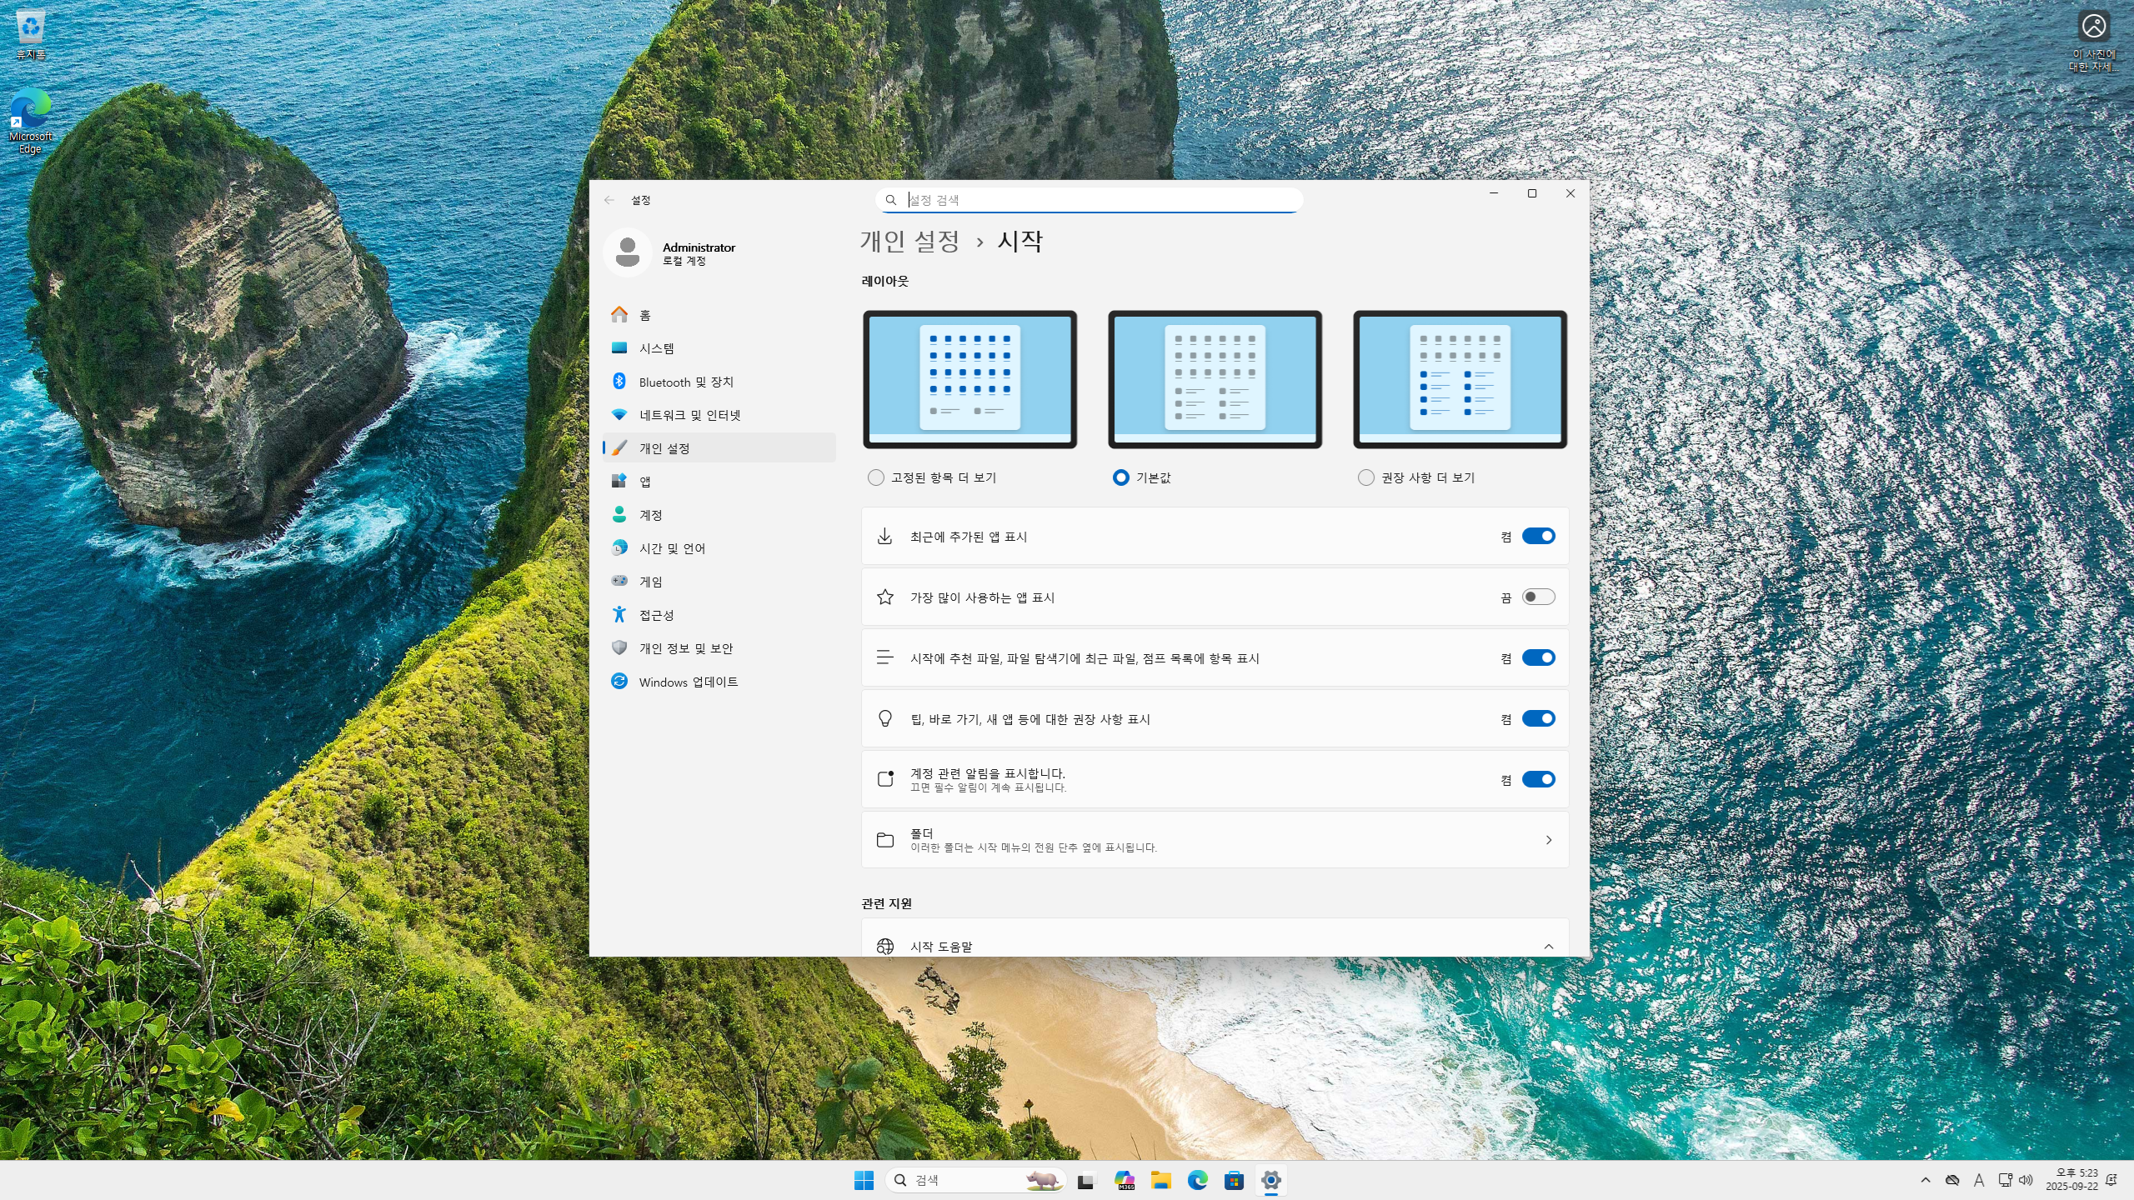The height and width of the screenshot is (1200, 2134).
Task: Click the back arrow in Settings header
Action: [x=609, y=200]
